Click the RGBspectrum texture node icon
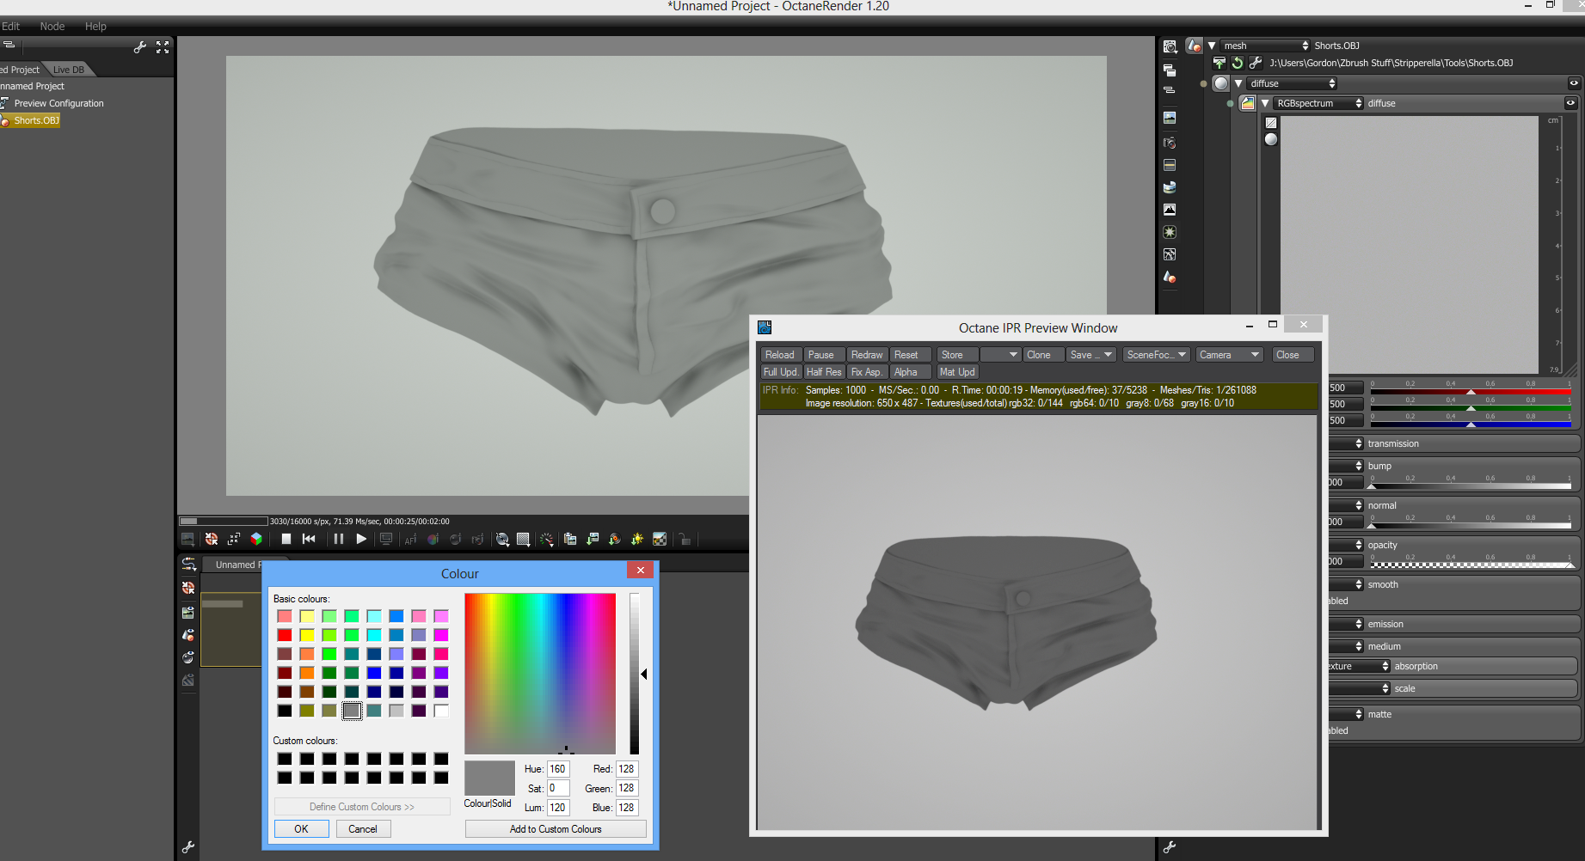Image resolution: width=1585 pixels, height=861 pixels. (1247, 103)
